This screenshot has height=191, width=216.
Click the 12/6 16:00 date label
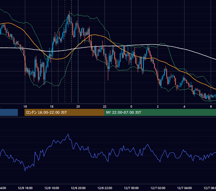(x=25, y=188)
